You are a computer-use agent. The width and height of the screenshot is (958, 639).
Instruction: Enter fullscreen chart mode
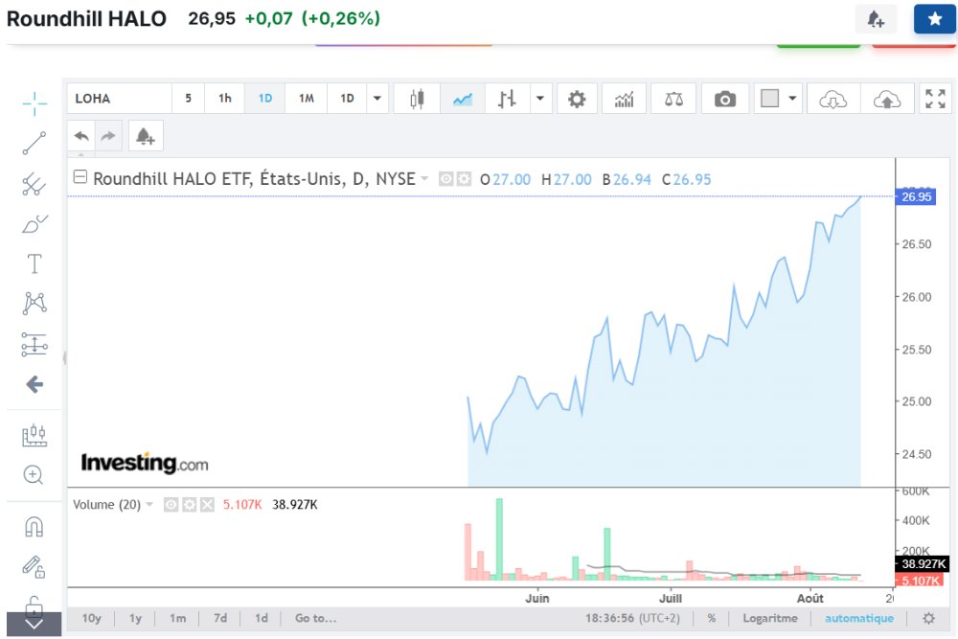click(x=935, y=99)
